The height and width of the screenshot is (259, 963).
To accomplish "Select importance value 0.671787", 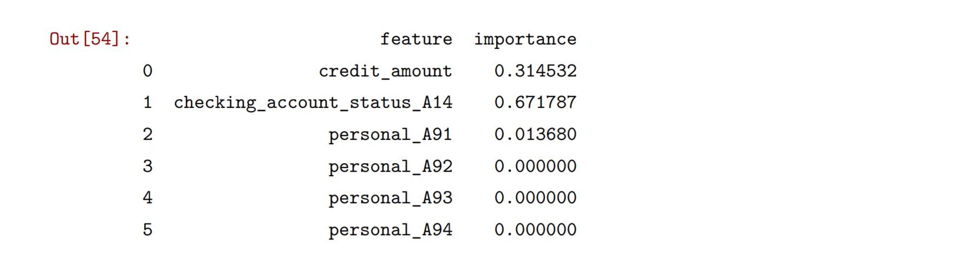I will (535, 102).
